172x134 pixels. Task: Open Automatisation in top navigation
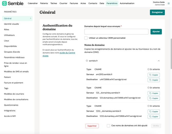pyautogui.click(x=127, y=3)
